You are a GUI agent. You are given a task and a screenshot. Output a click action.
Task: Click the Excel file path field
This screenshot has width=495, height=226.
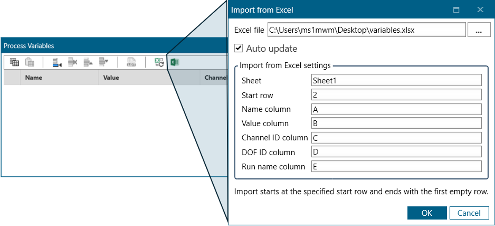point(366,30)
